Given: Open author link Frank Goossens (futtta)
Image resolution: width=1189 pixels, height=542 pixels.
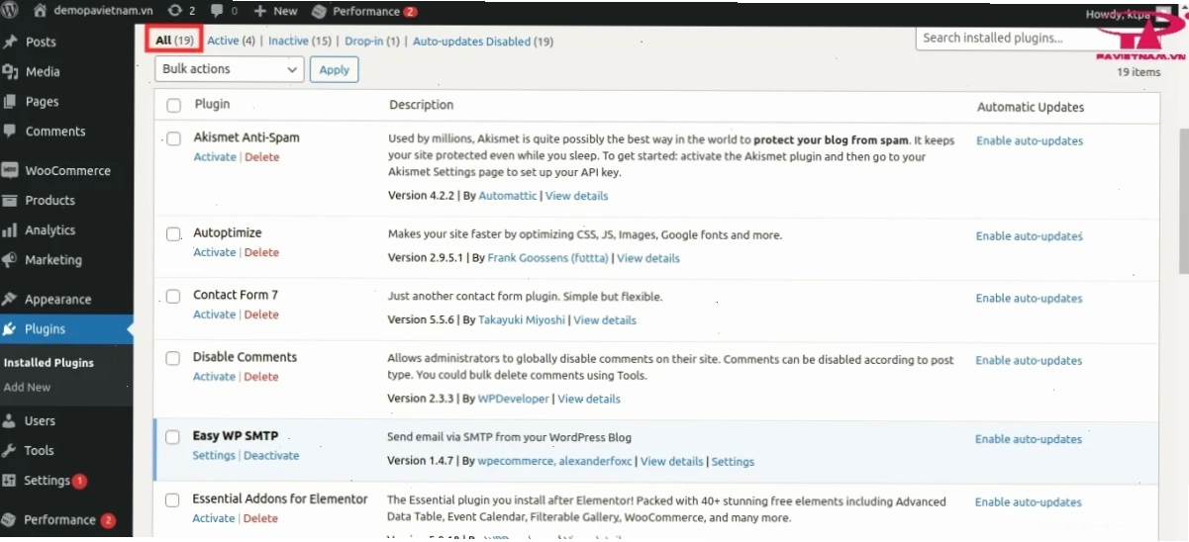Looking at the screenshot, I should pos(549,258).
